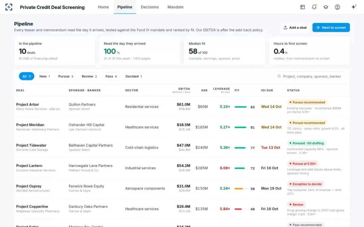The width and height of the screenshot is (364, 227).
Task: Click the $285M ask value
Action: [202, 168]
